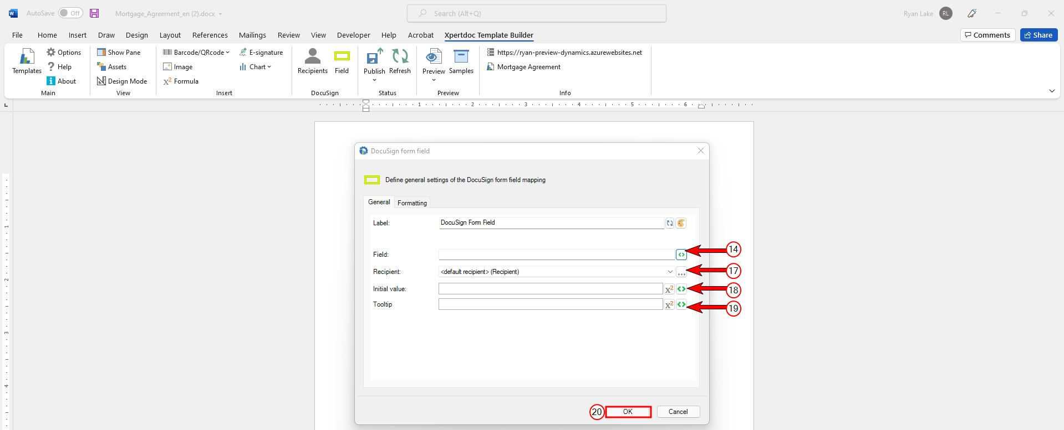Close the DocuSign form field dialog
The image size is (1064, 430).
(701, 151)
